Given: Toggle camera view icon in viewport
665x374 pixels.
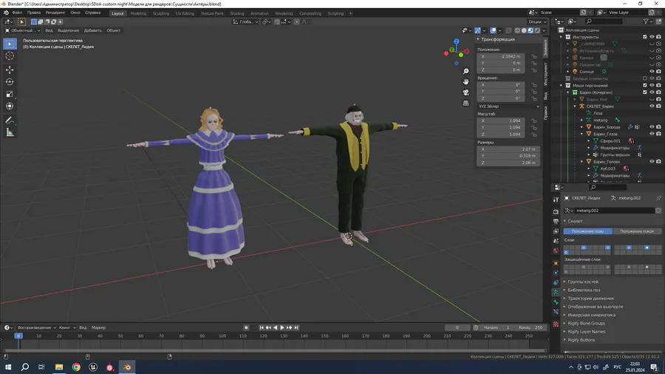Looking at the screenshot, I should click(x=465, y=92).
